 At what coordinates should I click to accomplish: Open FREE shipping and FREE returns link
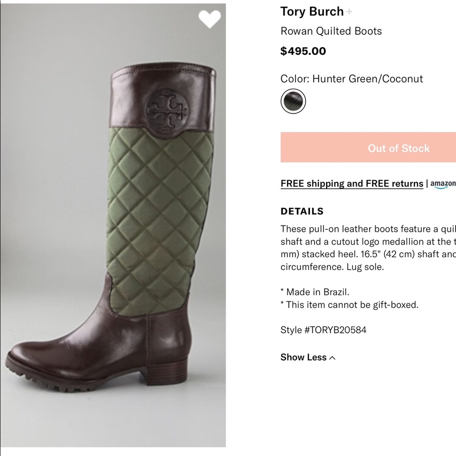[x=352, y=184]
